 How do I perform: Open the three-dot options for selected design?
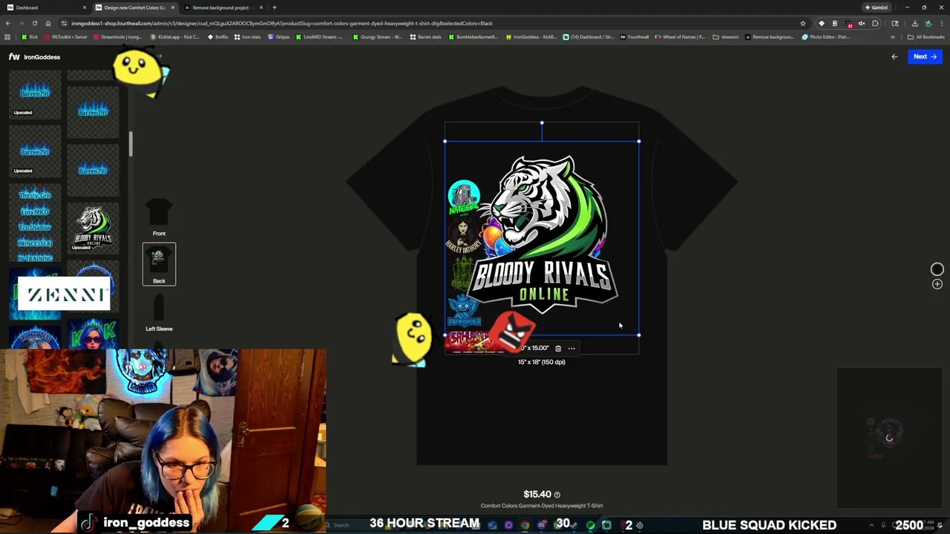[x=571, y=348]
